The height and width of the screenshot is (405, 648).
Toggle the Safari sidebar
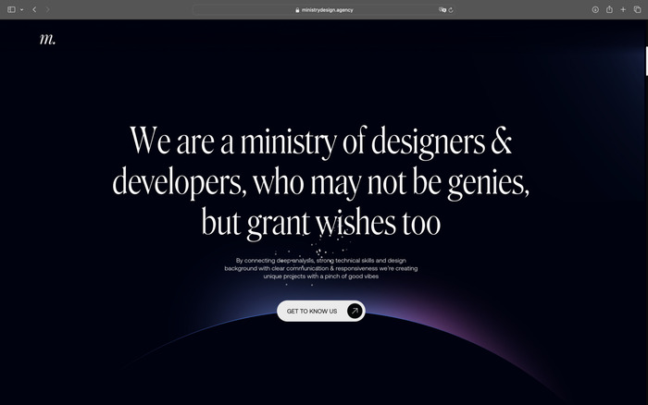point(11,9)
